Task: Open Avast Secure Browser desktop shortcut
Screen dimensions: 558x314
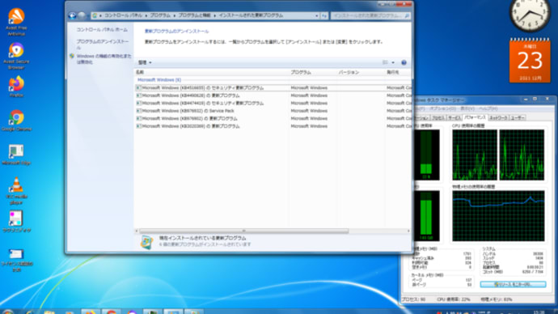Action: (x=16, y=56)
